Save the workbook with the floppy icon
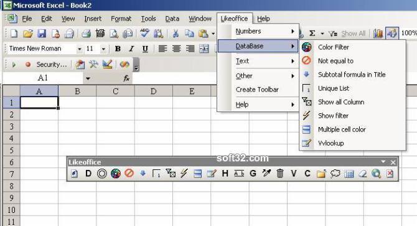 (x=42, y=34)
